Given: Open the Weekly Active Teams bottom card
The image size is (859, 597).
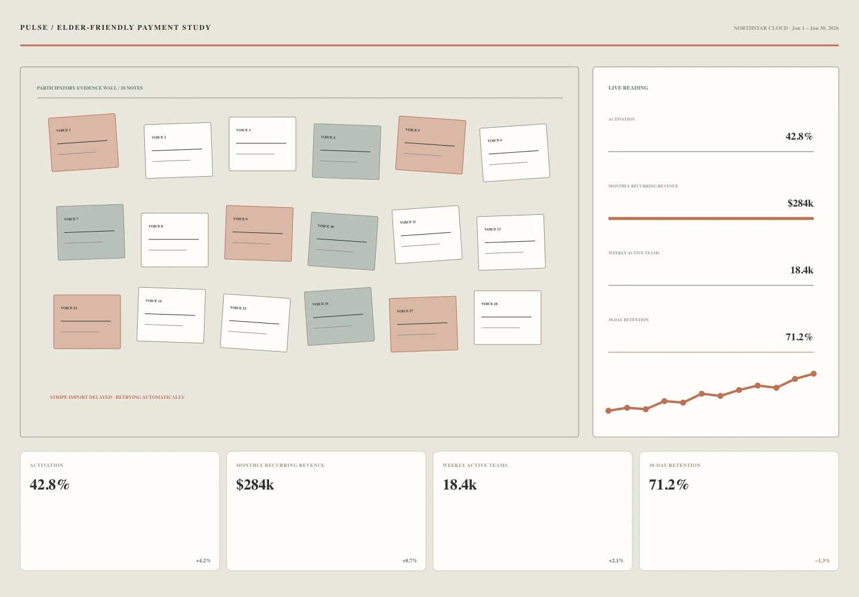Looking at the screenshot, I should coord(533,511).
